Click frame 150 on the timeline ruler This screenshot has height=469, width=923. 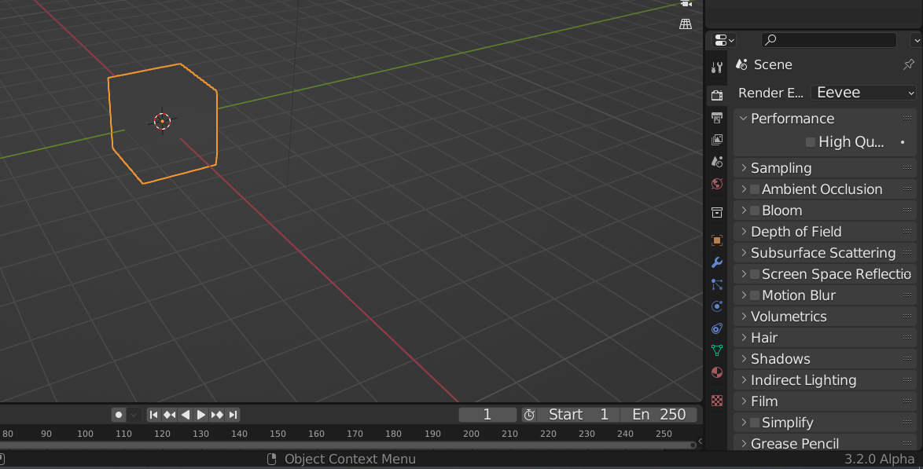point(278,434)
